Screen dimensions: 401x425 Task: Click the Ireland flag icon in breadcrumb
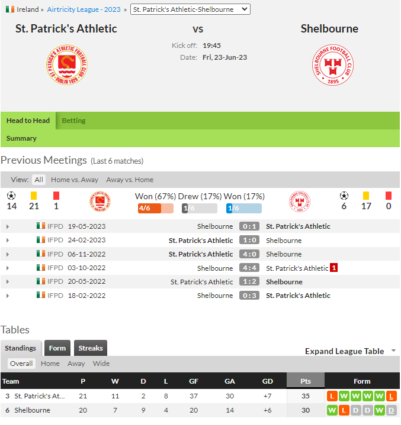[10, 9]
